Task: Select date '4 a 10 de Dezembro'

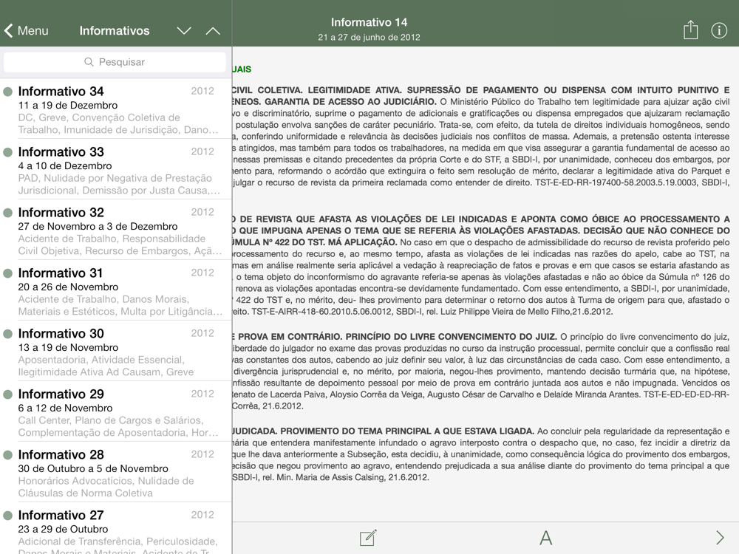Action: coord(65,165)
